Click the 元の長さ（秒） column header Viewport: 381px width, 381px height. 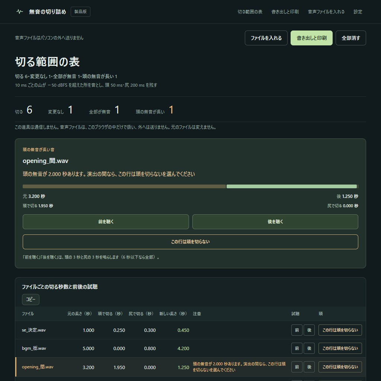tap(80, 314)
